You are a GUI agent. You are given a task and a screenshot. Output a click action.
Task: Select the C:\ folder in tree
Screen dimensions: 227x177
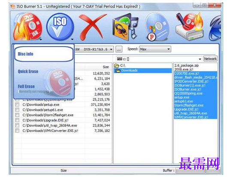pos(123,65)
